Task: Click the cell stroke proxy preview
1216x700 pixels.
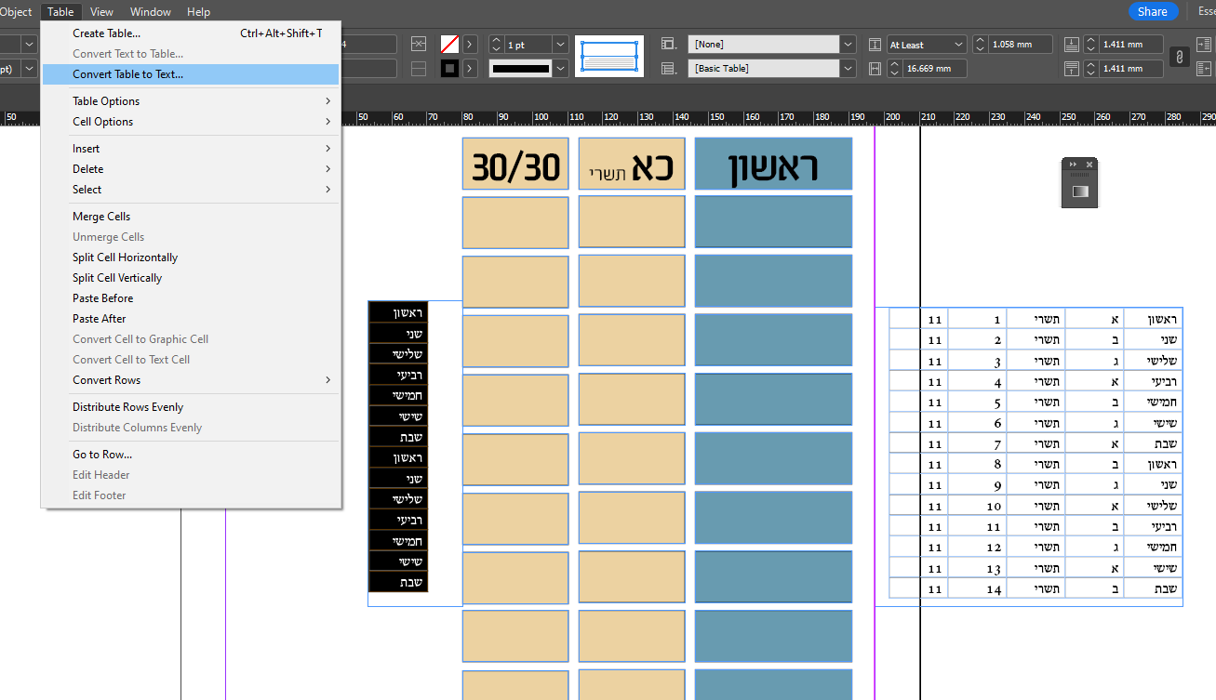Action: point(609,56)
